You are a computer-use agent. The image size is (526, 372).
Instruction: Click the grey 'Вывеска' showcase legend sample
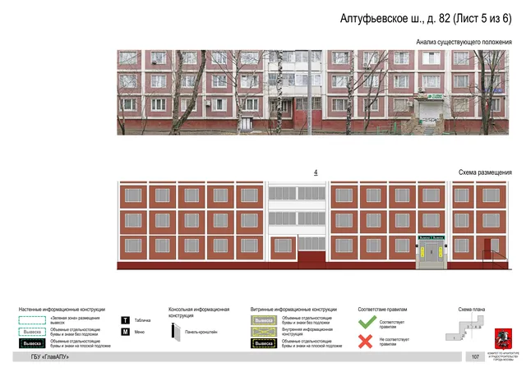click(264, 320)
